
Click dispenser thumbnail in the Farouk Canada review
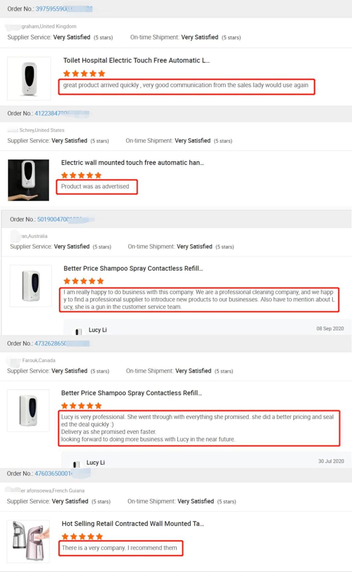pyautogui.click(x=28, y=410)
